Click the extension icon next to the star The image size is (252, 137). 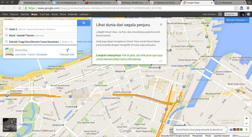point(241,8)
